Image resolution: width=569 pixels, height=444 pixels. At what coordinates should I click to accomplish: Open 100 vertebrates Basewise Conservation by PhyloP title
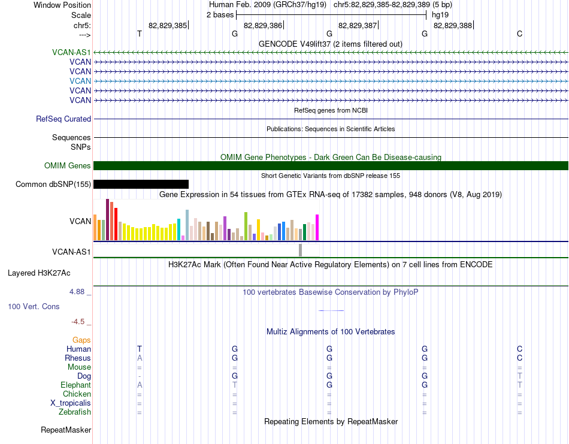coord(330,292)
